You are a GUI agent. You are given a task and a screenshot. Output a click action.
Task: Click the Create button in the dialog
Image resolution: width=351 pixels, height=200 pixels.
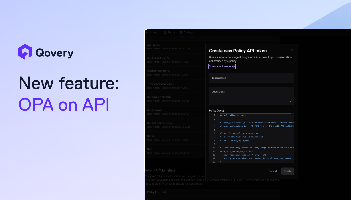point(287,171)
